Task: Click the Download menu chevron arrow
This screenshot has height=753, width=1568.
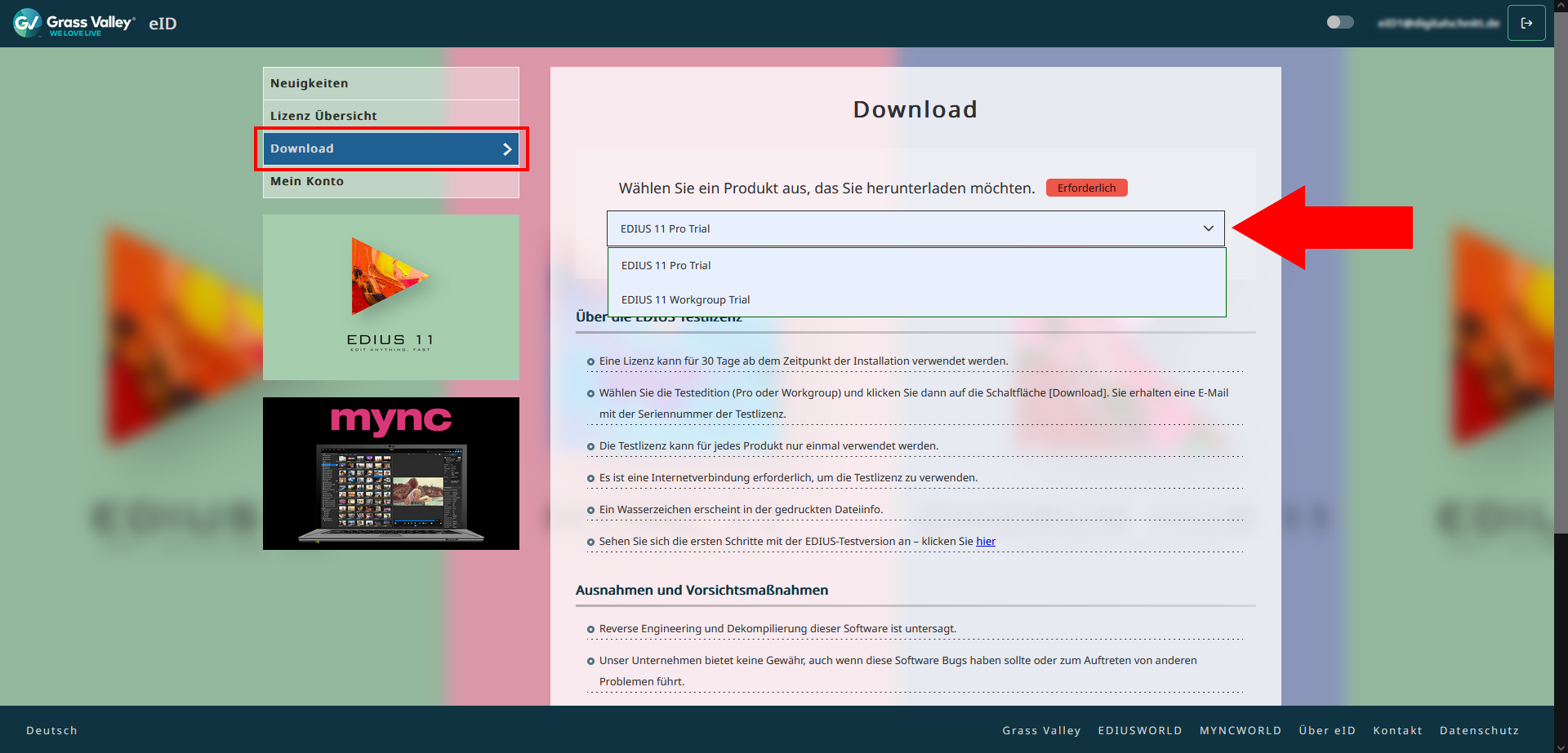Action: [x=506, y=149]
